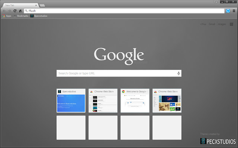
Task: Open the Images link
Action: pos(222,24)
